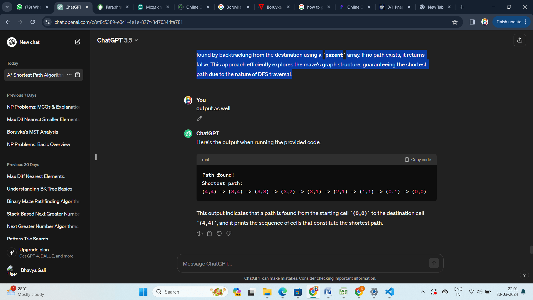533x300 pixels.
Task: Click Upgrade plan option
Action: pyautogui.click(x=44, y=252)
